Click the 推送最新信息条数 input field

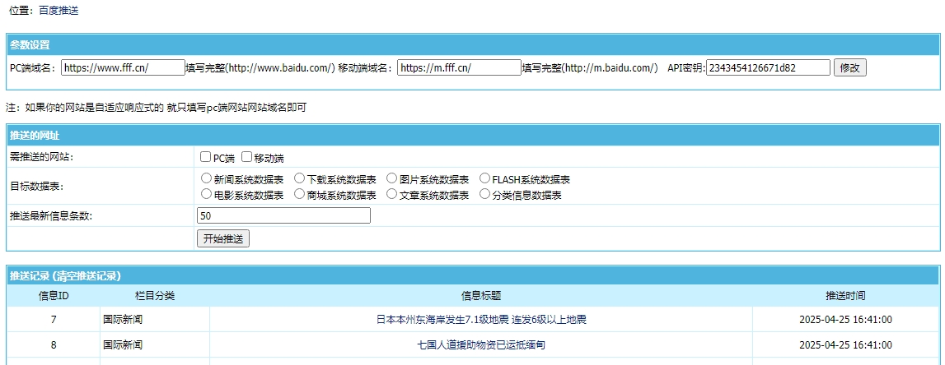pos(283,215)
